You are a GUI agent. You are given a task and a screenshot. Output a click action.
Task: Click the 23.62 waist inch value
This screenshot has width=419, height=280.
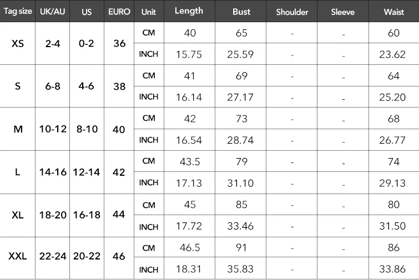coord(393,54)
